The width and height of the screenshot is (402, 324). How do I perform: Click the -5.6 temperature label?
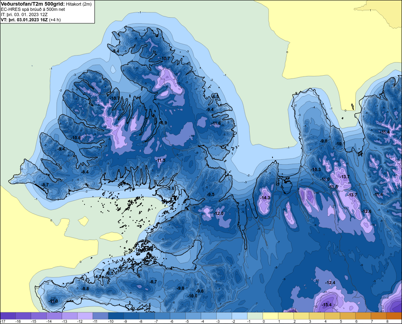coord(170,188)
